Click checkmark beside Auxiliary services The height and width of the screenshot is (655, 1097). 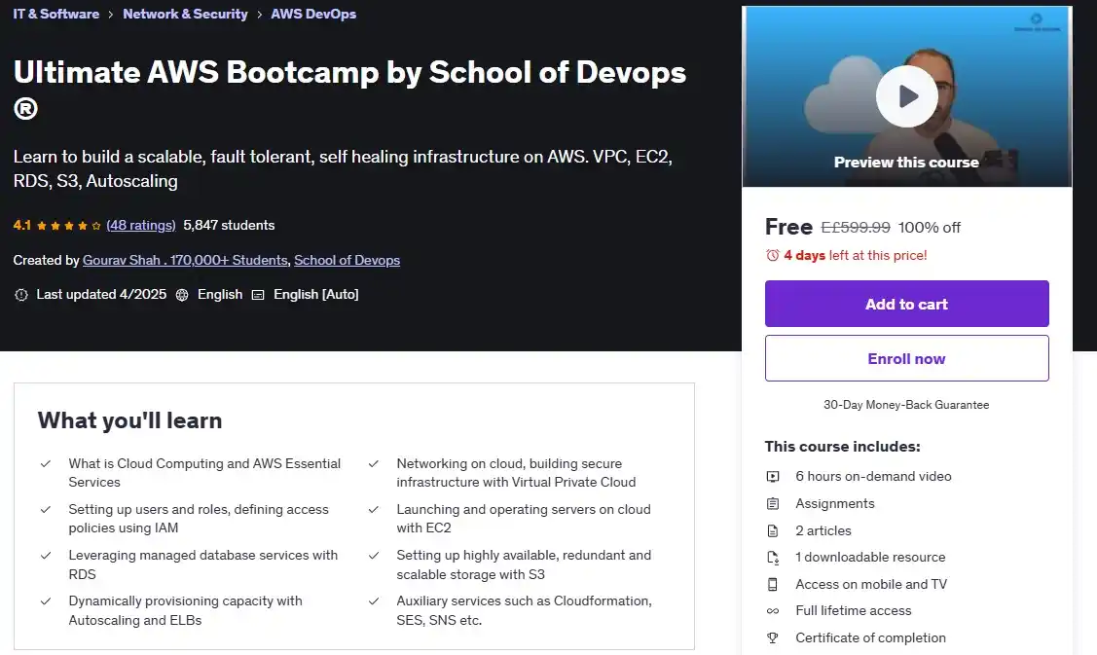click(x=374, y=601)
